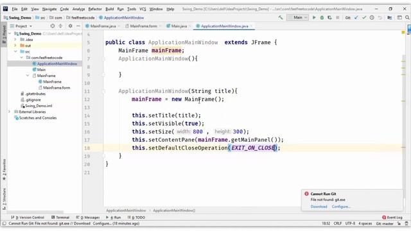Click the Git Update Project blue checkmark
The width and height of the screenshot is (411, 231).
(356, 17)
